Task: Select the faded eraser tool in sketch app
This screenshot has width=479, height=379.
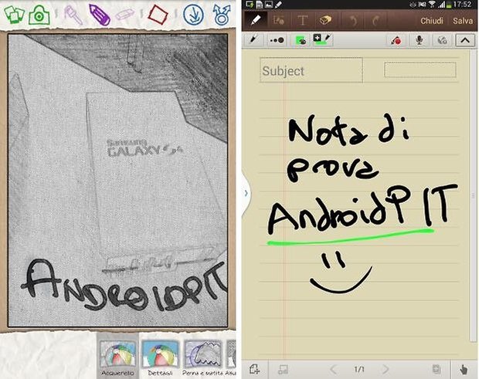Action: tap(125, 14)
